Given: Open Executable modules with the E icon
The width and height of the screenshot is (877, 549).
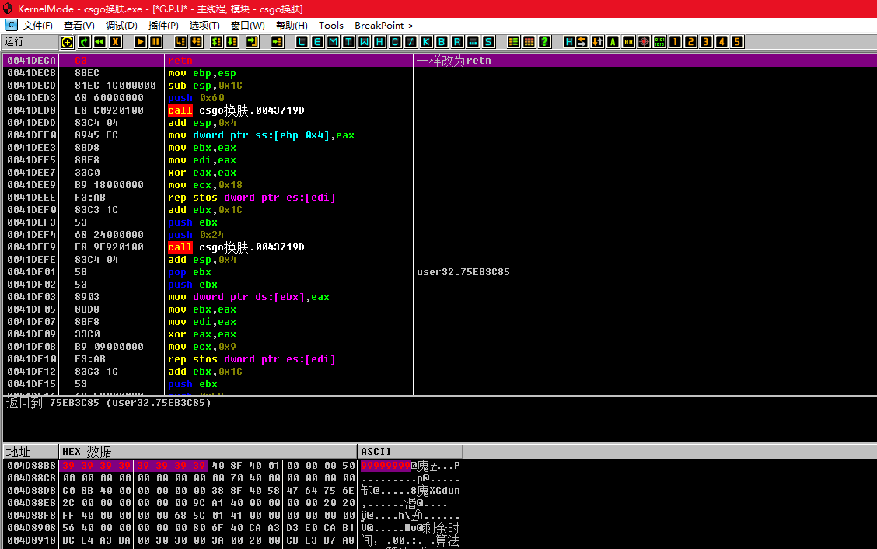Looking at the screenshot, I should click(318, 42).
